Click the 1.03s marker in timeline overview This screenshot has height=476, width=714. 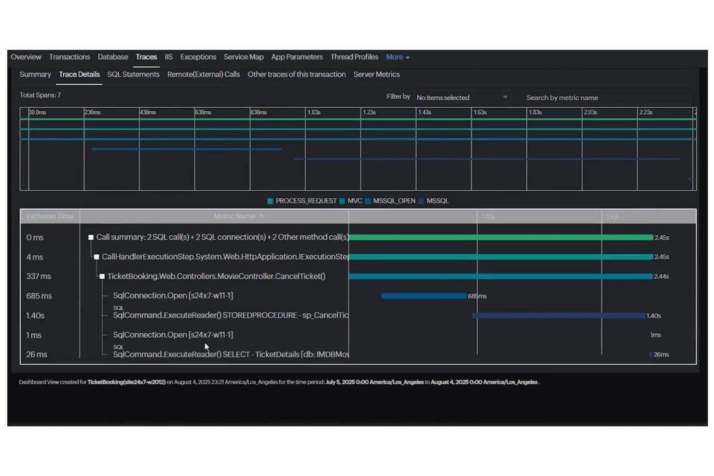click(314, 112)
